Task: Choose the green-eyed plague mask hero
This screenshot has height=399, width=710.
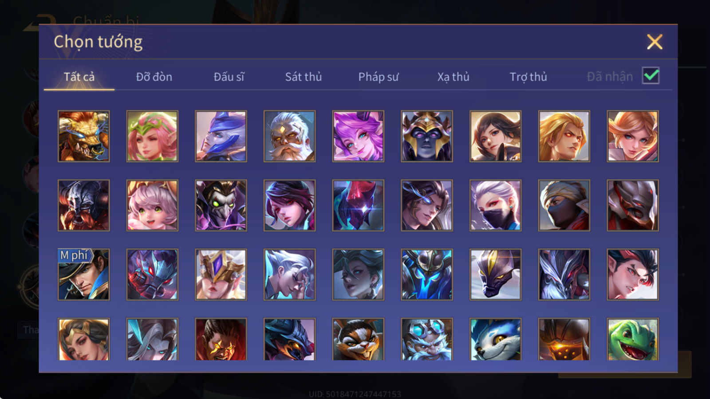Action: tap(221, 205)
